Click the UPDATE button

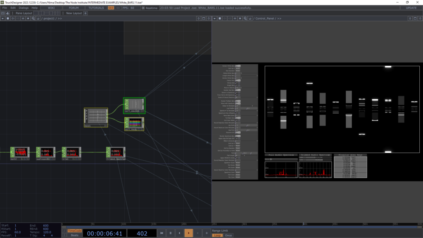411,8
